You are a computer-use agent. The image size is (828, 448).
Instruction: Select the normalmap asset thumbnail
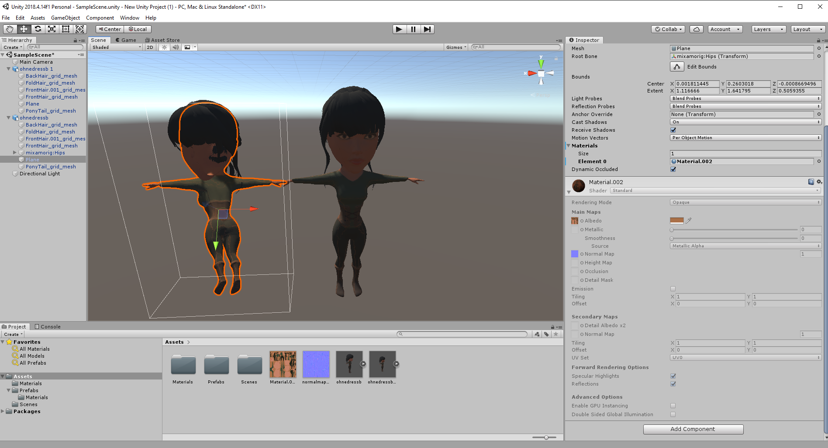[x=316, y=364]
